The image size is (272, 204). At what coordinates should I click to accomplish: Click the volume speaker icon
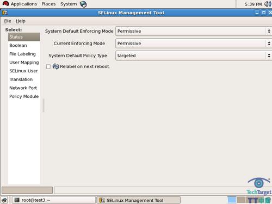tap(268, 4)
